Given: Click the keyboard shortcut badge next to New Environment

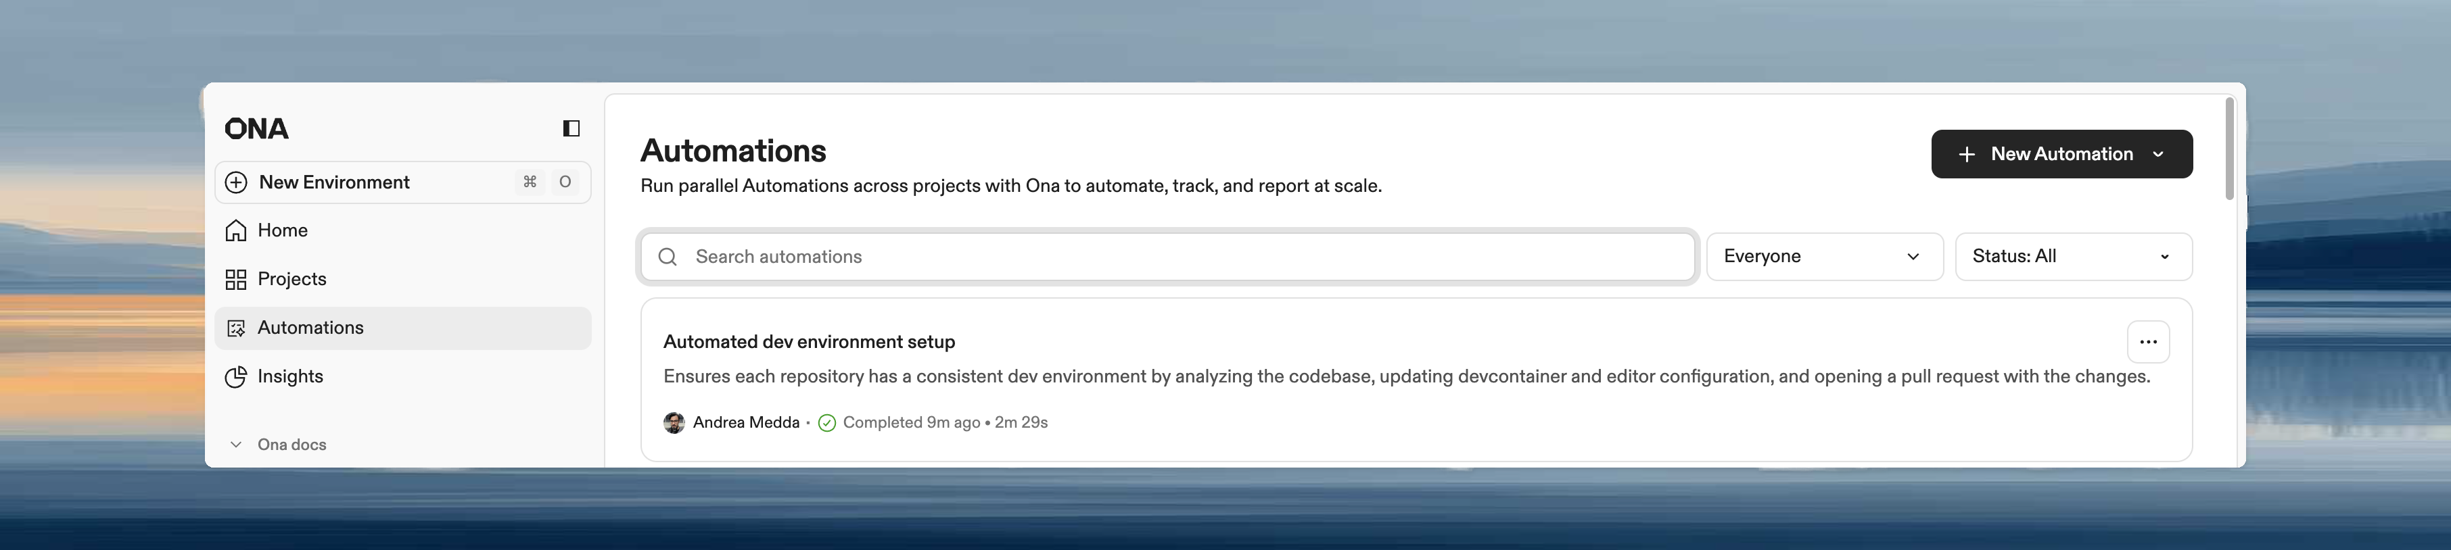Looking at the screenshot, I should pos(547,182).
